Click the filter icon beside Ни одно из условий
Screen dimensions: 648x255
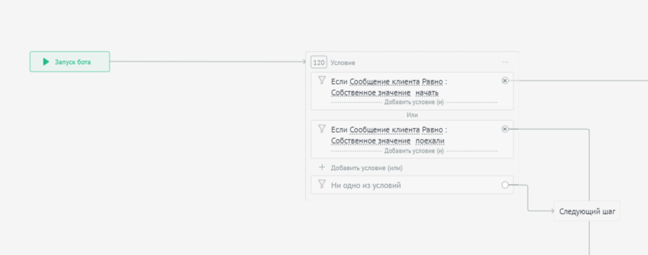coord(322,185)
